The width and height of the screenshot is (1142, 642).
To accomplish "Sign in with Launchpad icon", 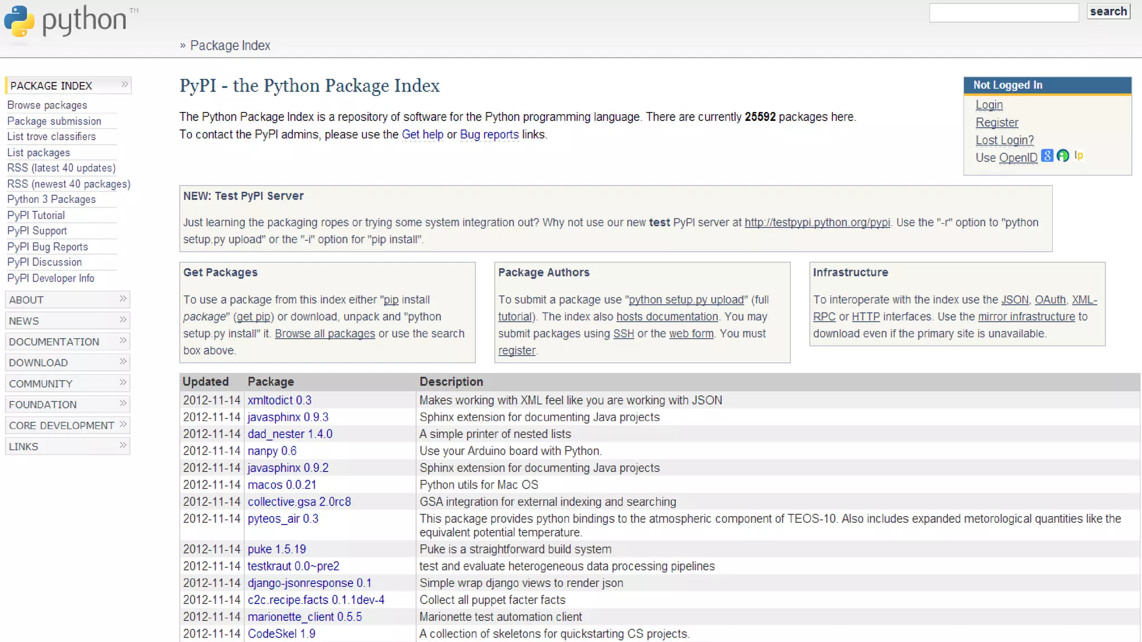I will pos(1078,155).
